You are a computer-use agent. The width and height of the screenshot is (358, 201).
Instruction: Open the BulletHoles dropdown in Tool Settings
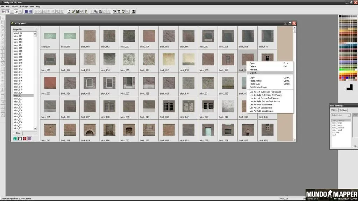(341, 115)
